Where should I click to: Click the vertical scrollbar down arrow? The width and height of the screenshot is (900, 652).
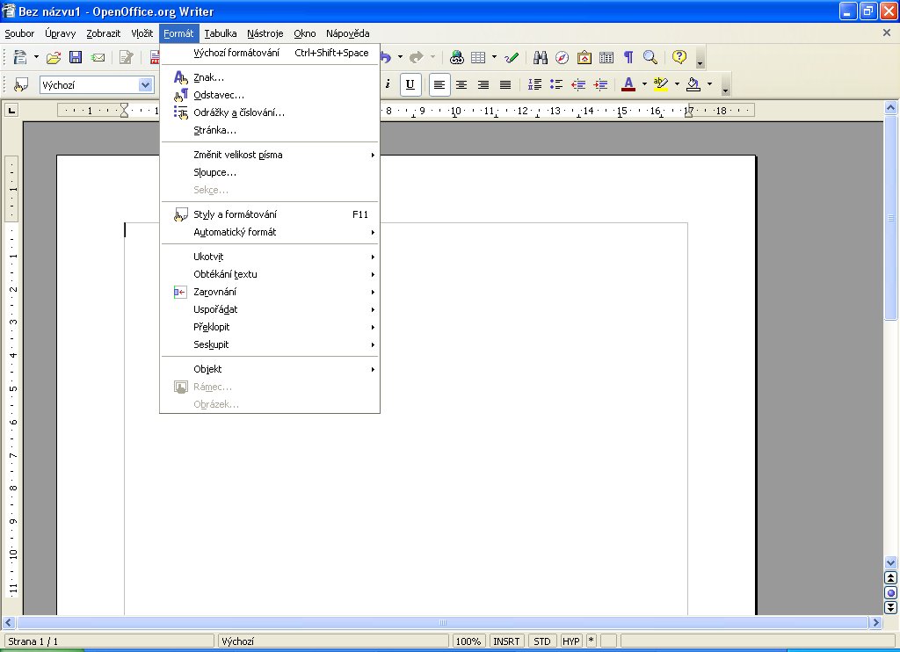pyautogui.click(x=891, y=562)
